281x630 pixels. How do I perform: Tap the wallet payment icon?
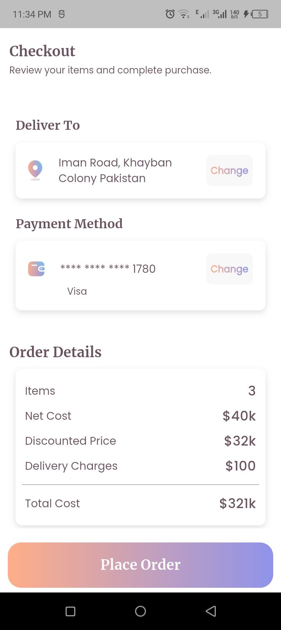pyautogui.click(x=36, y=269)
